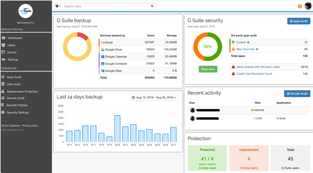Go to Ransomware Protection menu item
Viewport: 313px width, 173px height.
click(22, 91)
